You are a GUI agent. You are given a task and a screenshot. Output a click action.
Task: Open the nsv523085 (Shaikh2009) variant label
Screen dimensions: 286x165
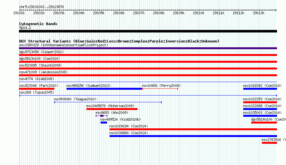pos(40,65)
